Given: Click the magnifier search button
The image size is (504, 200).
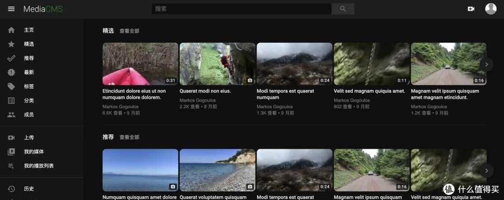Looking at the screenshot, I should click(343, 9).
